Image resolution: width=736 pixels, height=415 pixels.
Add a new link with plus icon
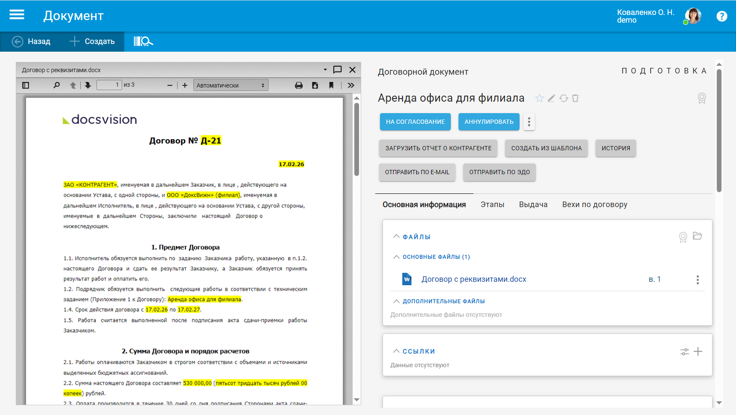pyautogui.click(x=698, y=351)
